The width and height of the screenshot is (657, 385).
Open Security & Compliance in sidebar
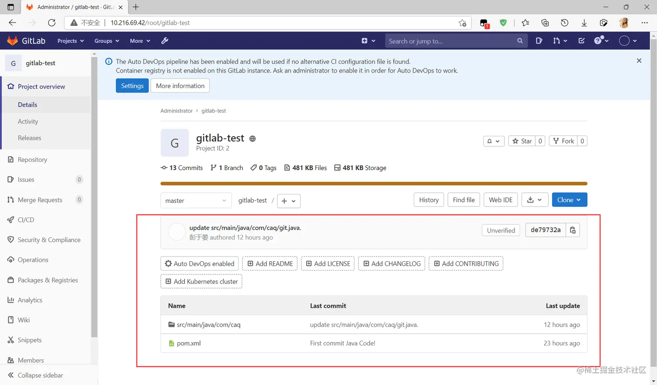[x=49, y=240]
